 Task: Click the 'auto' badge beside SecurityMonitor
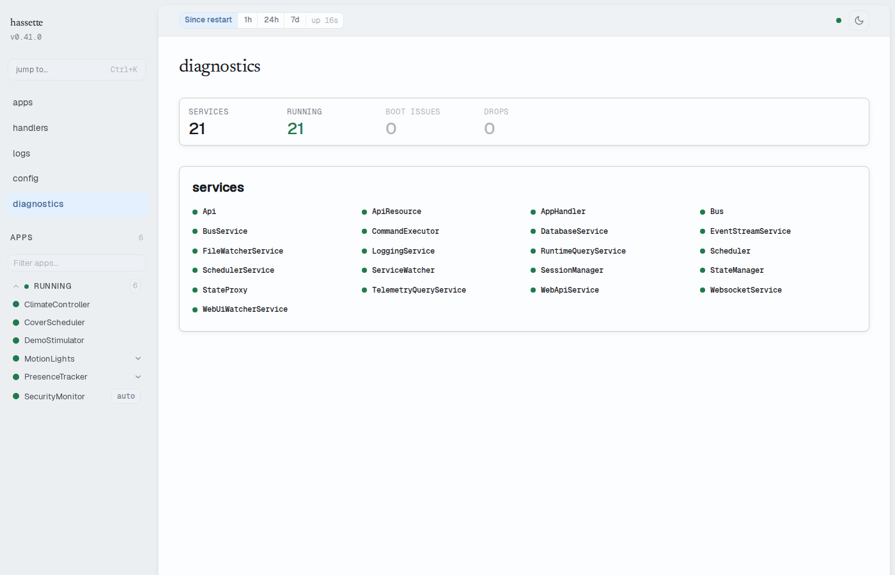click(126, 396)
